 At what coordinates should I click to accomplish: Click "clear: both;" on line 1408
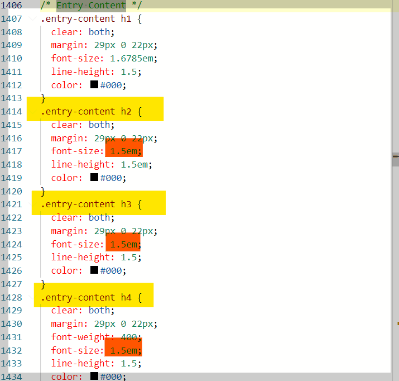[83, 32]
